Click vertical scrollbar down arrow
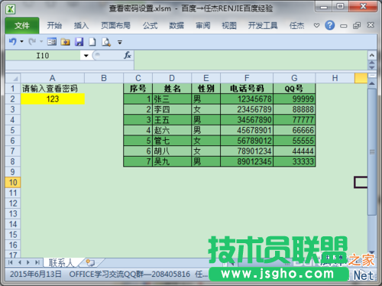 372,252
